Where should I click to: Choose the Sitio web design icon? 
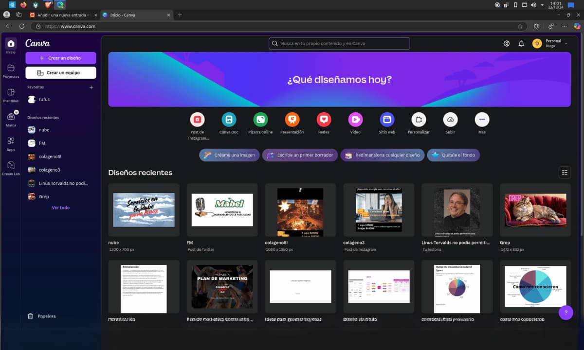point(387,119)
